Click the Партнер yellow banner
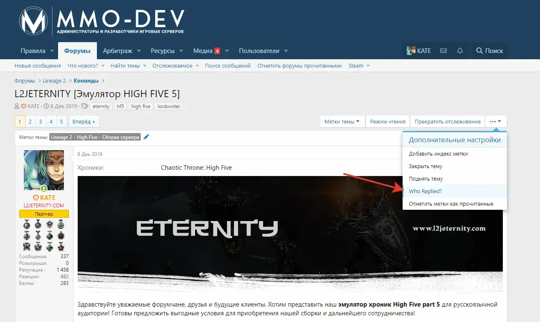 [x=44, y=214]
